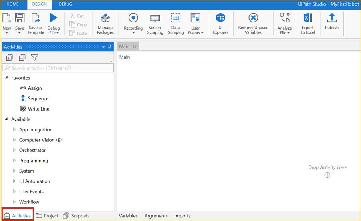Click the User Events icon
The image size is (361, 221).
point(195,18)
